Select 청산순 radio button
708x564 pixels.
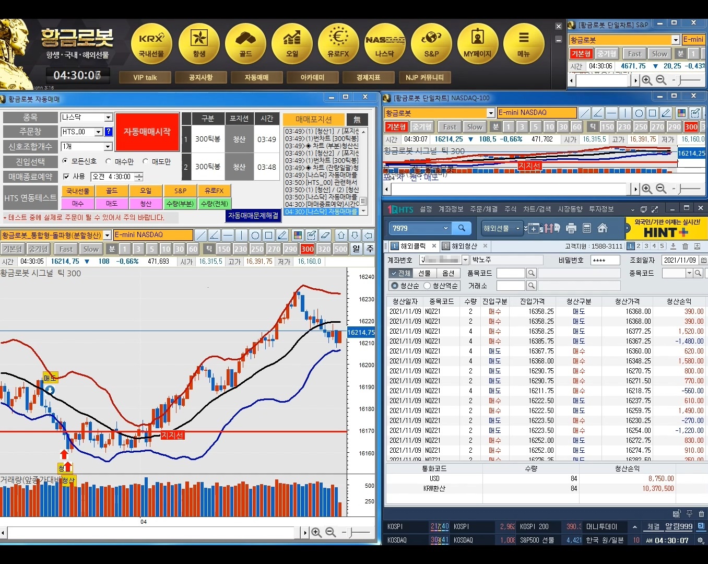point(395,286)
